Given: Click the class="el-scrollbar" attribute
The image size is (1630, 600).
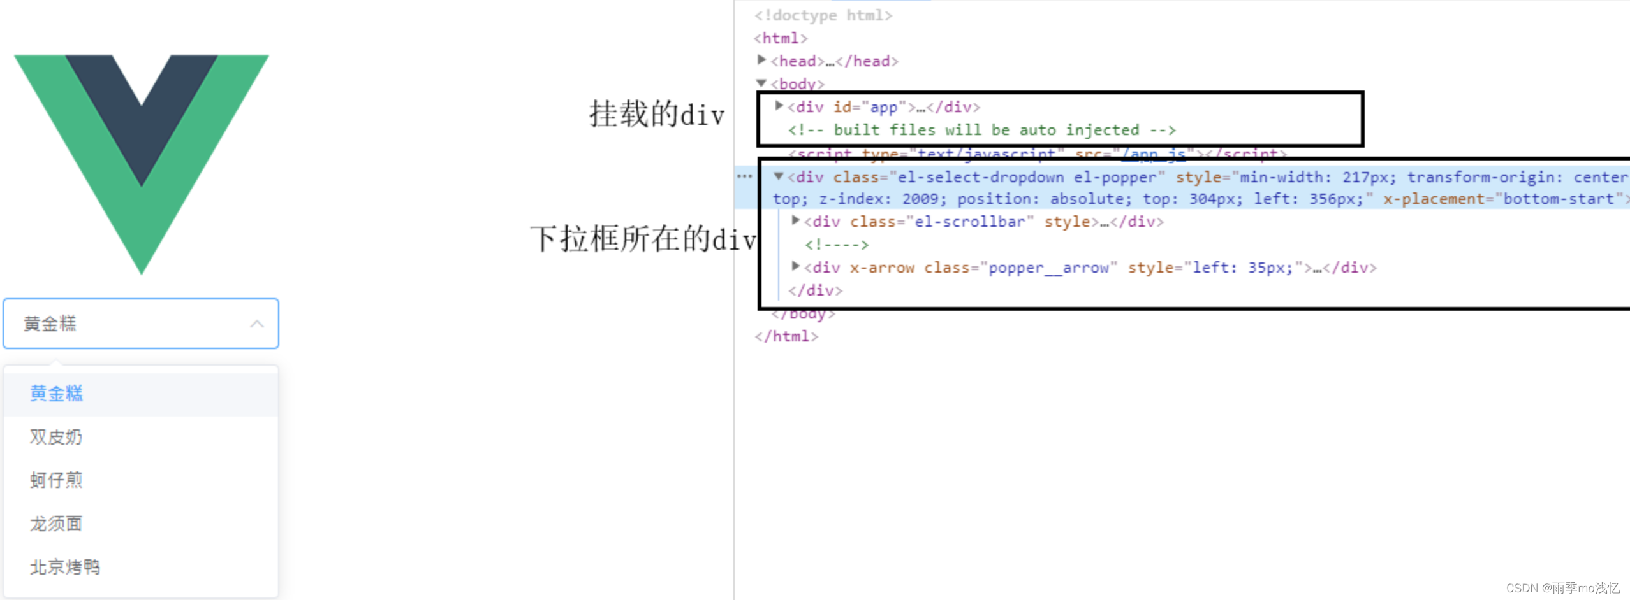Looking at the screenshot, I should [942, 222].
